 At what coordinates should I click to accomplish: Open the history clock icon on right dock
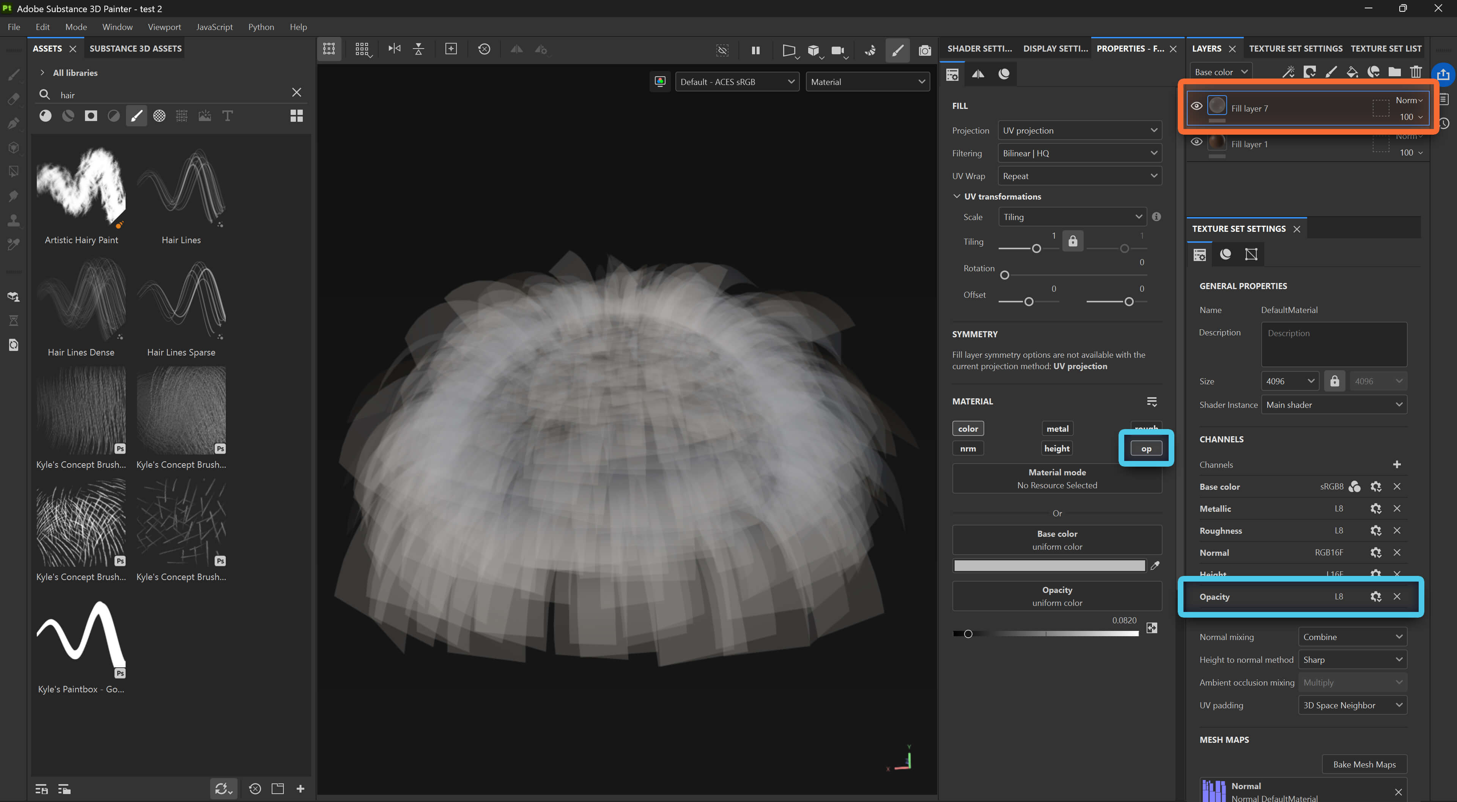tap(1444, 123)
